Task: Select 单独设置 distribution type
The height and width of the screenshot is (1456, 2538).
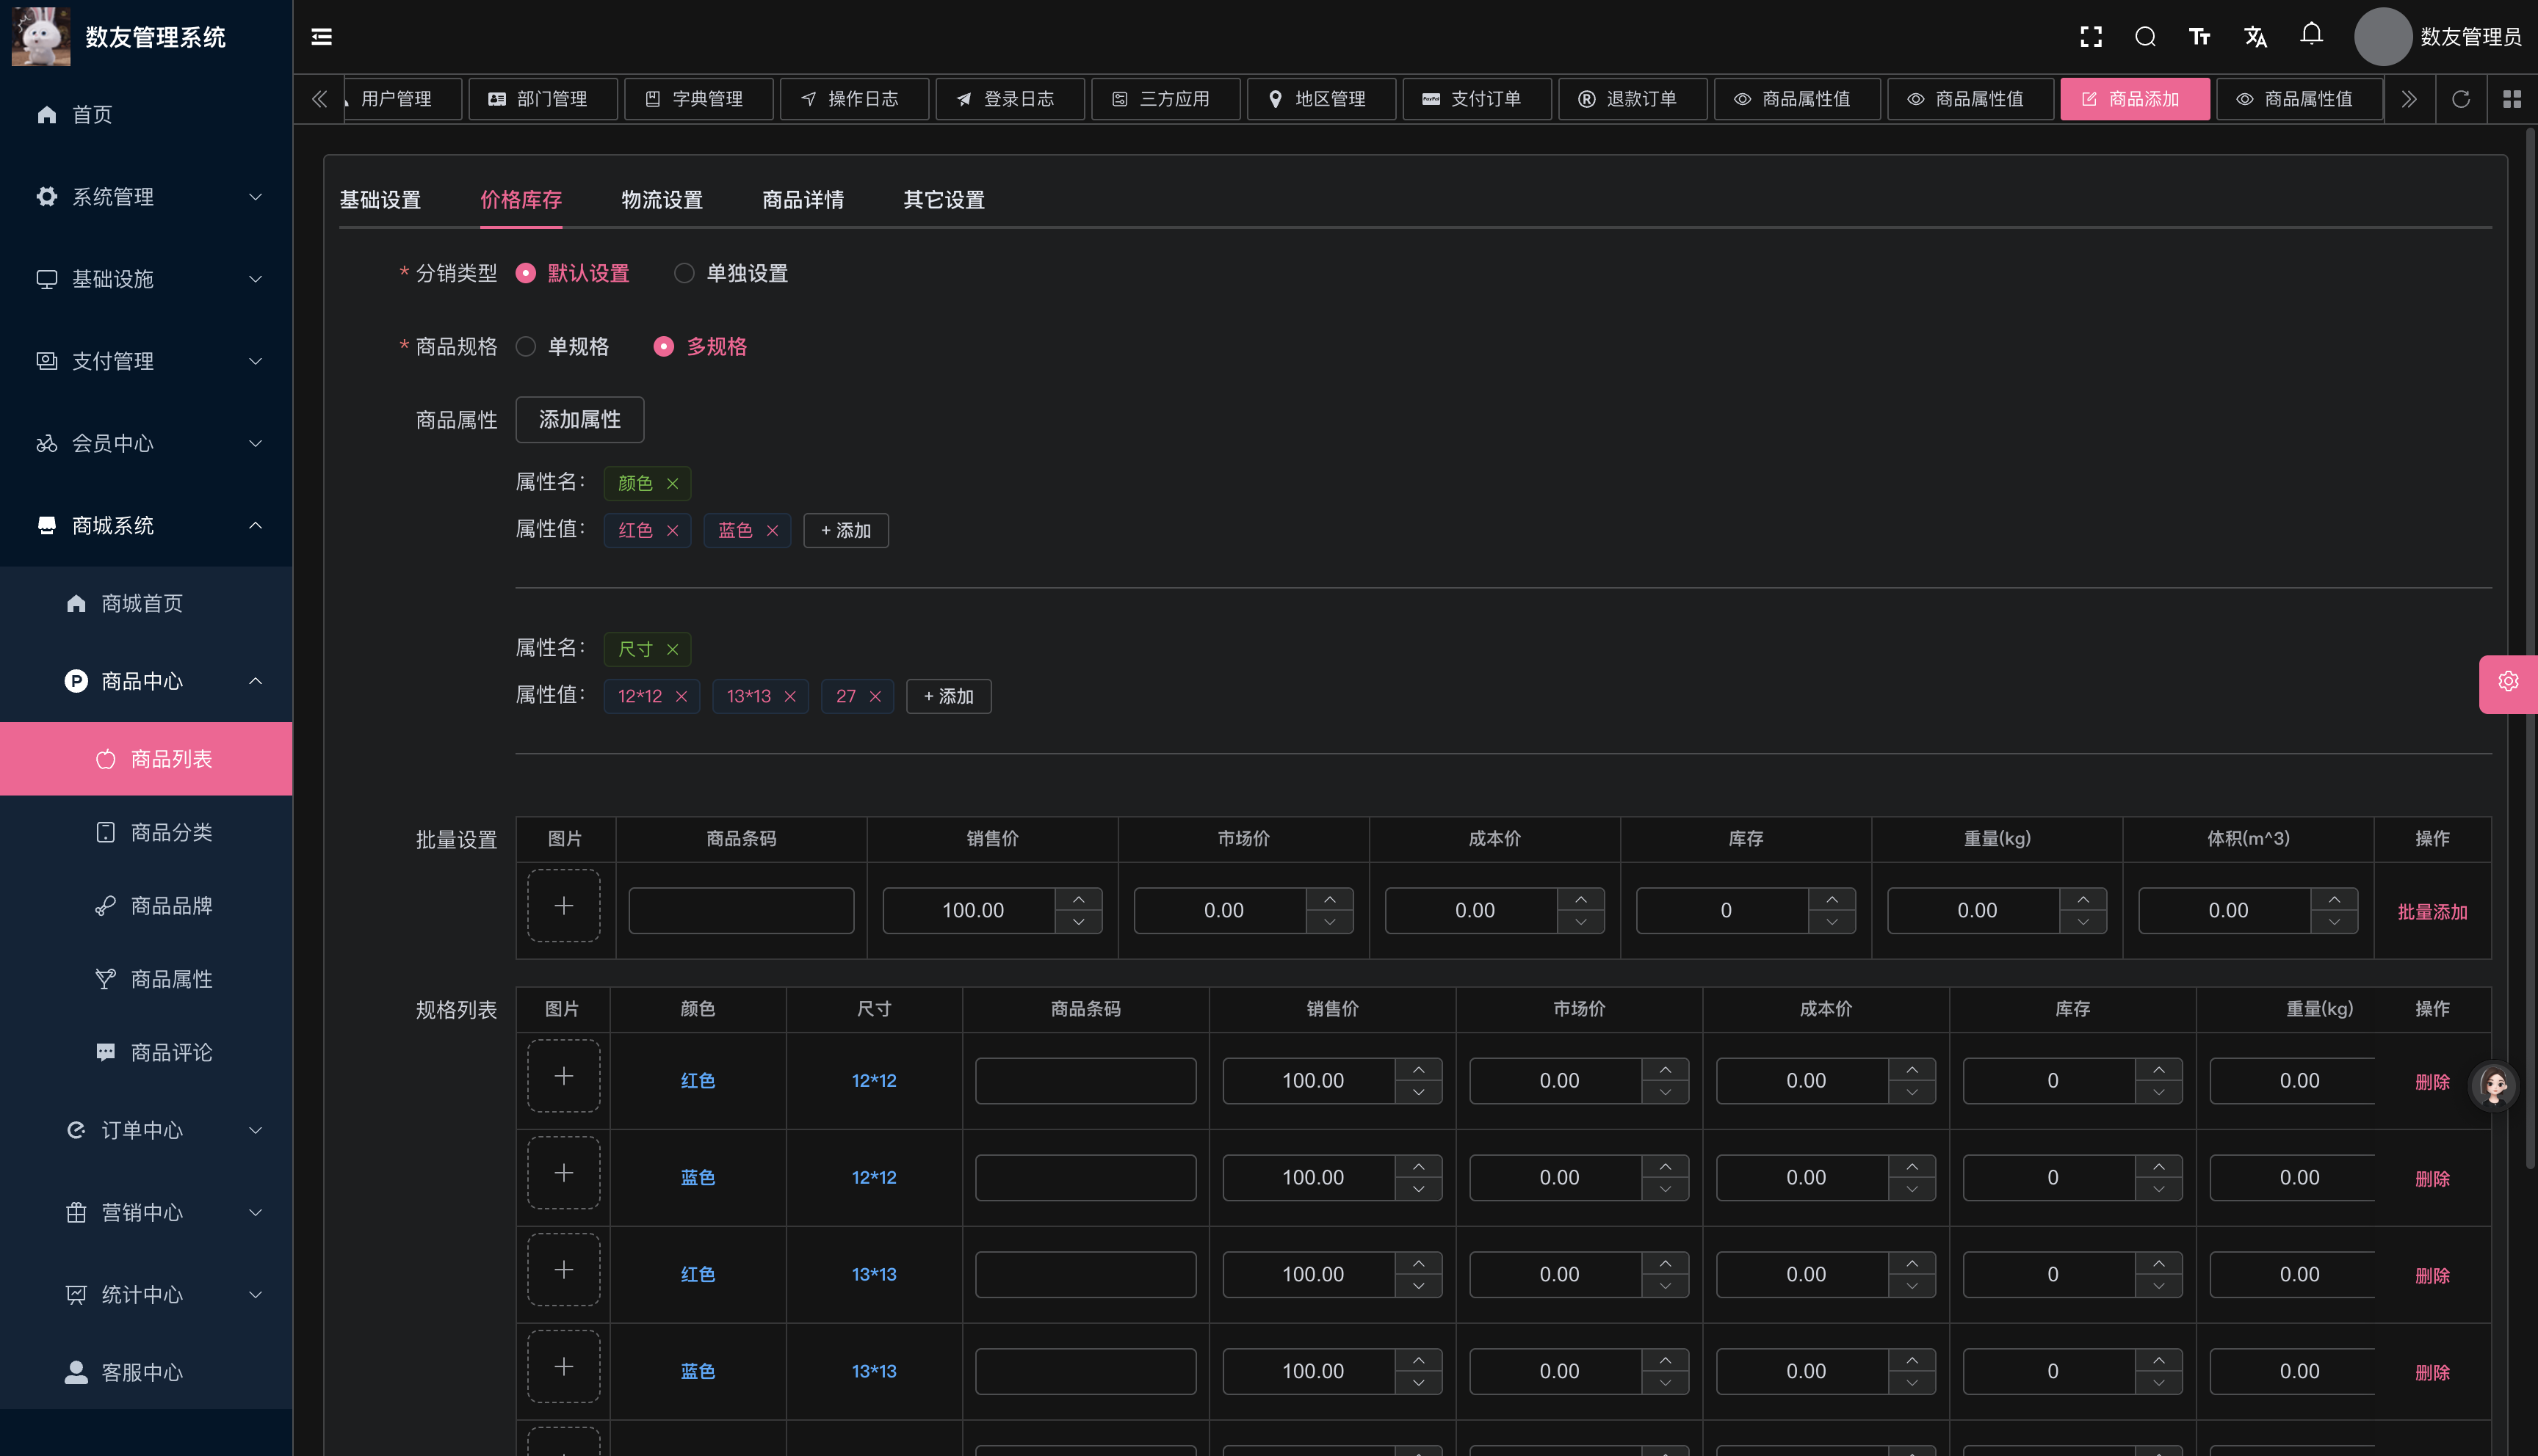Action: (x=731, y=274)
